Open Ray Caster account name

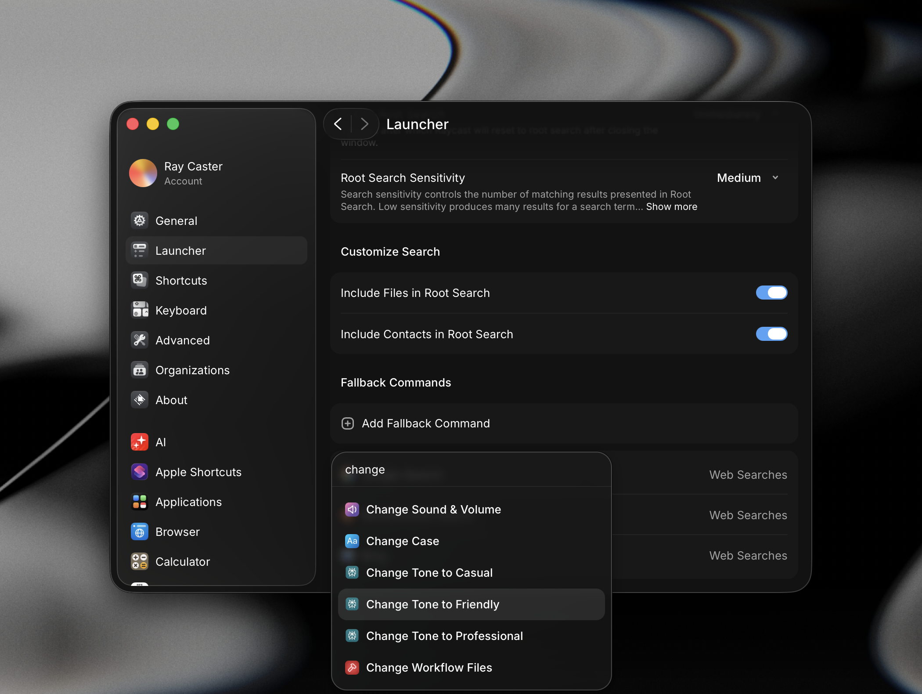pos(193,166)
